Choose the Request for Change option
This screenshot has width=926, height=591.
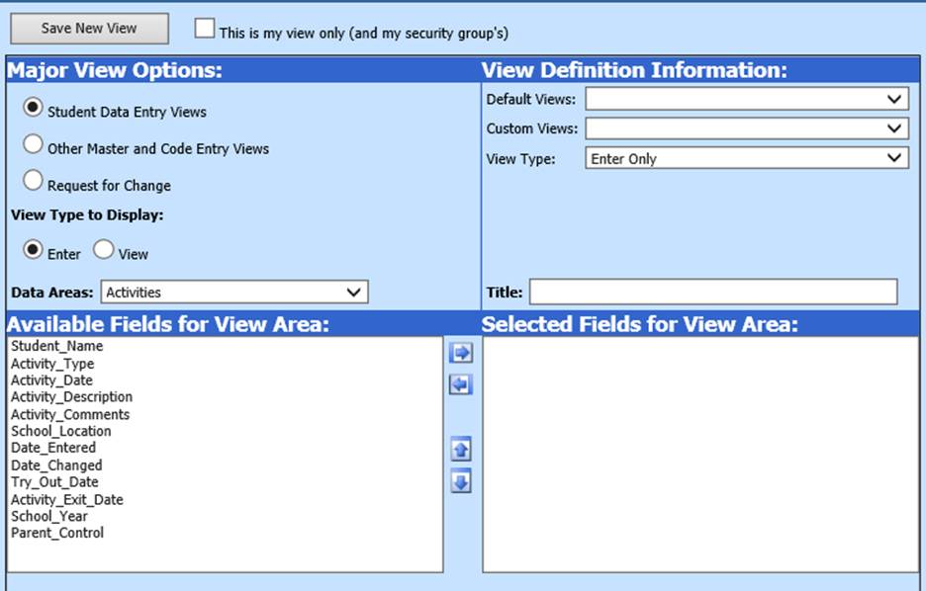point(34,182)
